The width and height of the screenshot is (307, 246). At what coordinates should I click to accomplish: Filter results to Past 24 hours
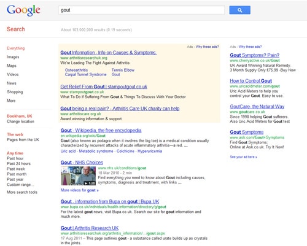click(18, 164)
